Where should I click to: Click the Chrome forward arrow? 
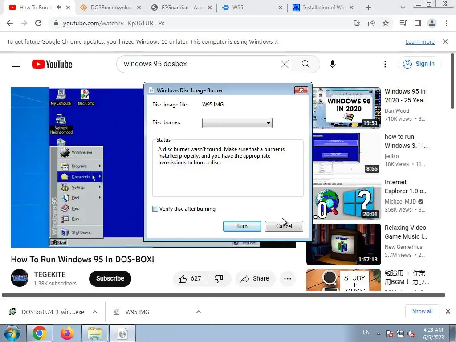[24, 23]
